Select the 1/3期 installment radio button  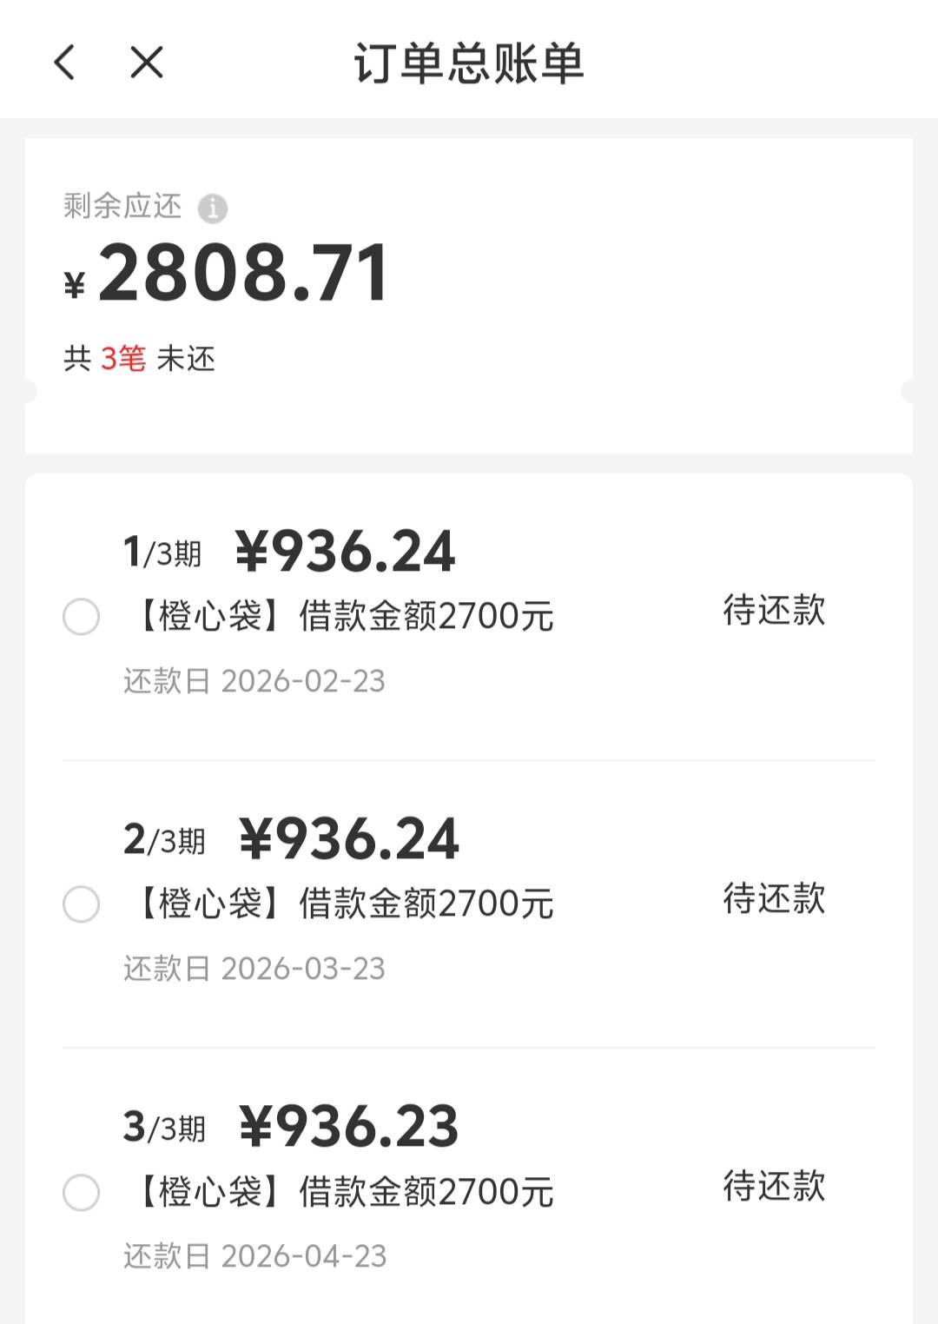81,617
